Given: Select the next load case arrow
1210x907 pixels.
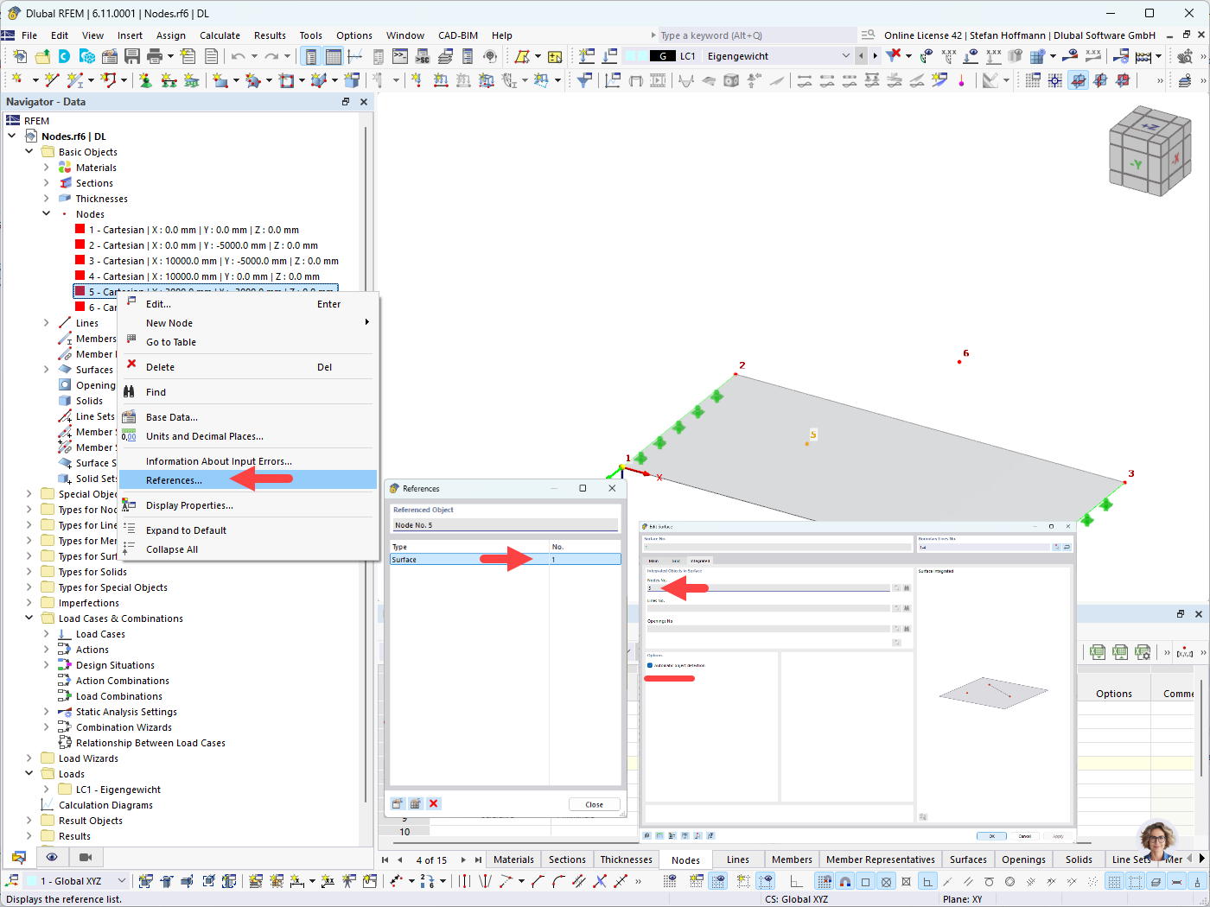Looking at the screenshot, I should click(x=875, y=56).
